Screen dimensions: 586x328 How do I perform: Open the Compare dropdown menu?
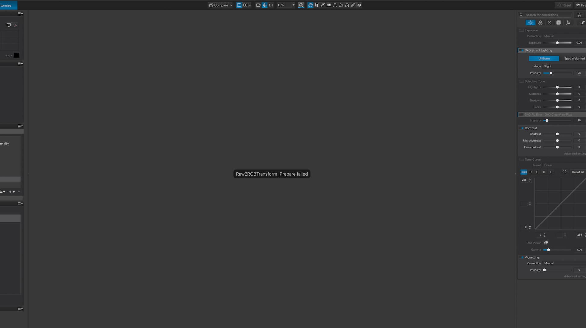coord(221,5)
